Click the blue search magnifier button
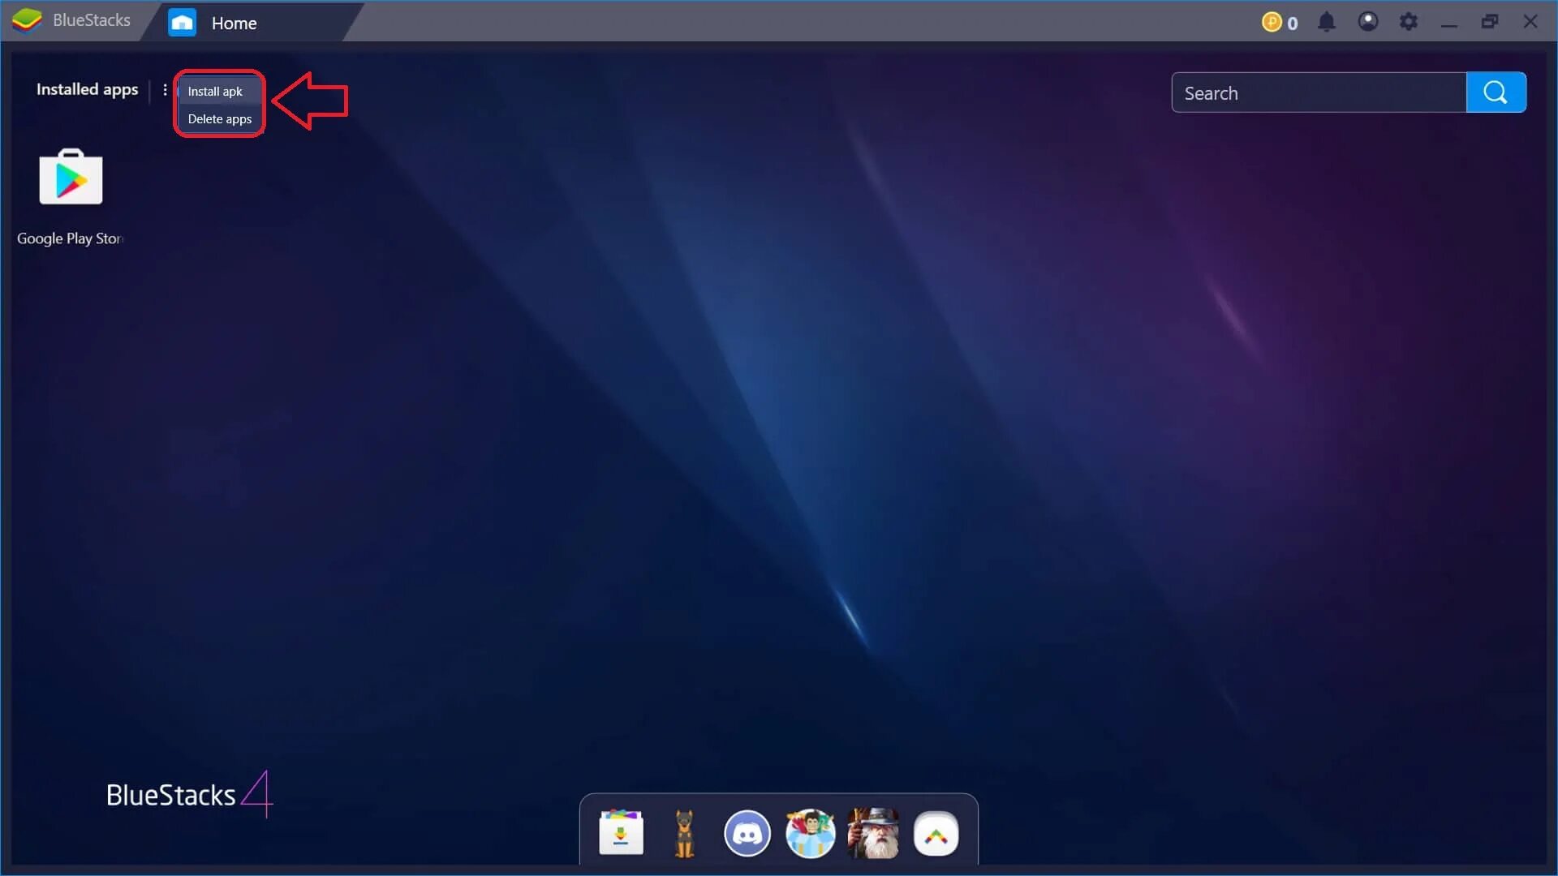Image resolution: width=1558 pixels, height=876 pixels. coord(1496,92)
